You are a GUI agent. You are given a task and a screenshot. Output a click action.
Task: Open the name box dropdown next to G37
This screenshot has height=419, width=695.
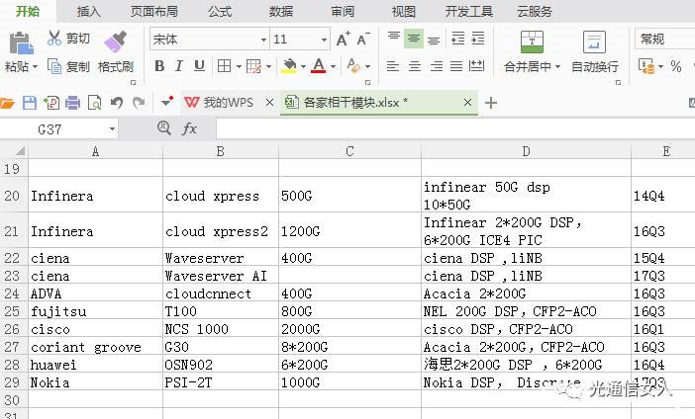coord(112,128)
